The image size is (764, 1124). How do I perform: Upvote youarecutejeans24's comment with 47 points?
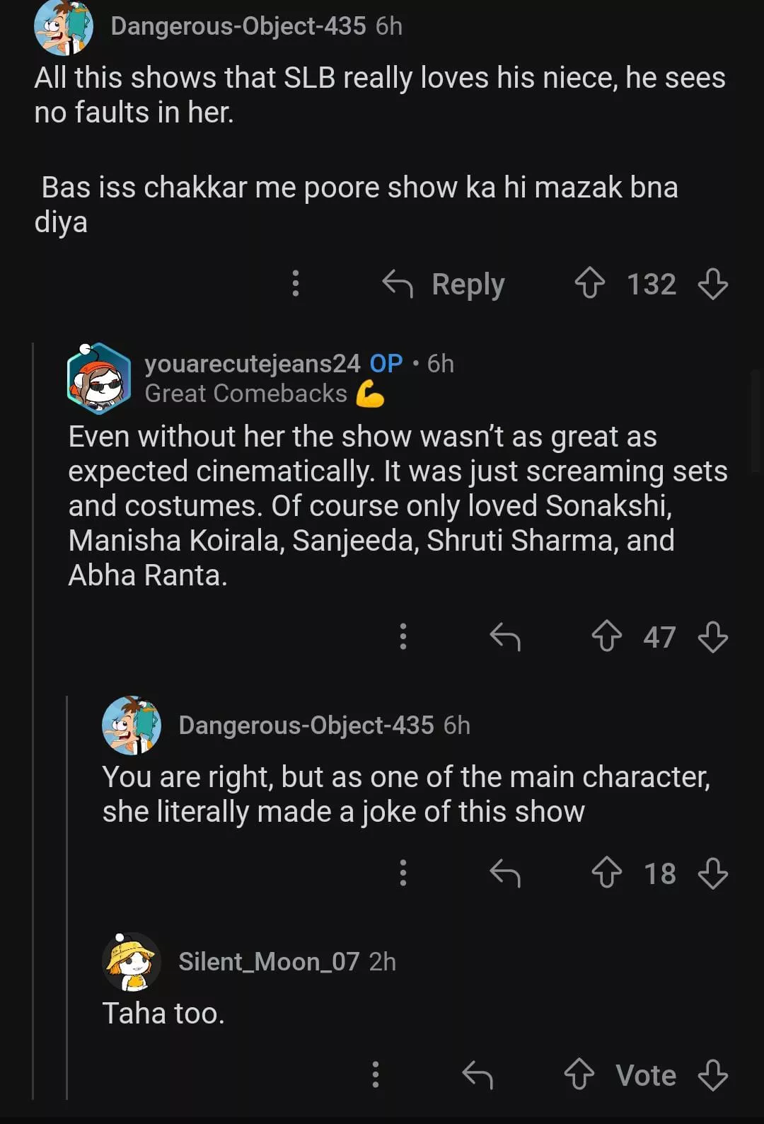606,636
